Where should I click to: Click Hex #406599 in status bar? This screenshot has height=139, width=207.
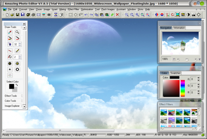coord(190,135)
